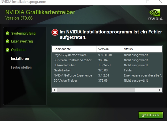
Task: Select the Fertig stellen step
Action: 21,67
